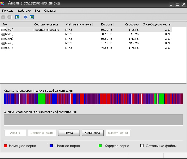This screenshot has height=159, width=187.
Task: Click the red legend color swatch
Action: point(6,146)
